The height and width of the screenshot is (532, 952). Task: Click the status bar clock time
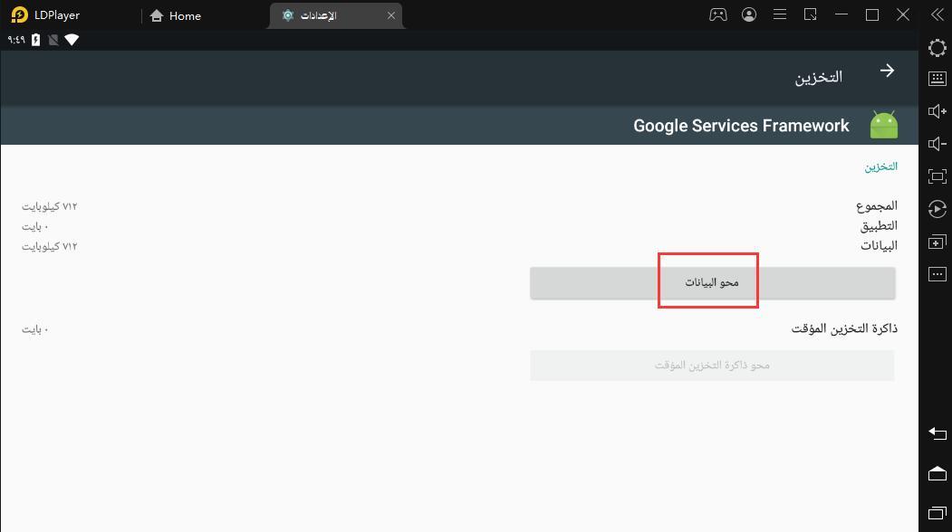[16, 40]
